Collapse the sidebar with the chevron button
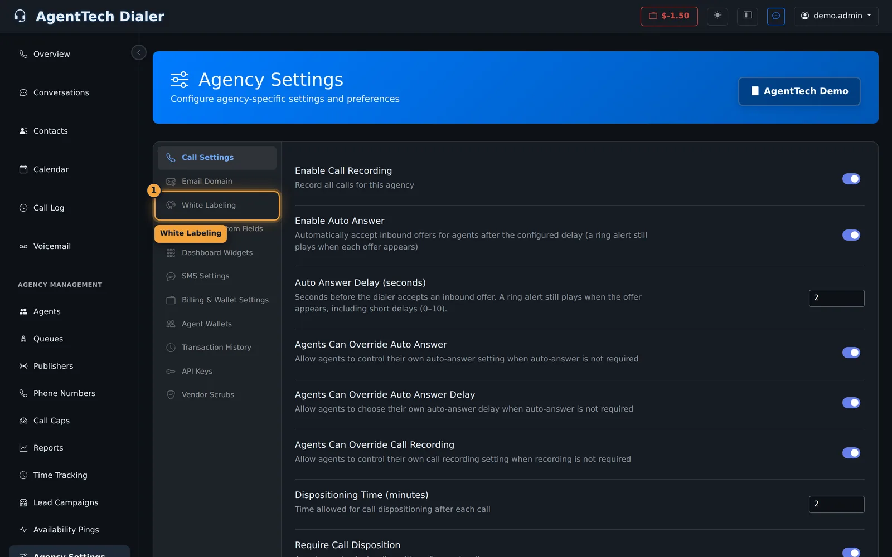The height and width of the screenshot is (557, 892). (139, 52)
